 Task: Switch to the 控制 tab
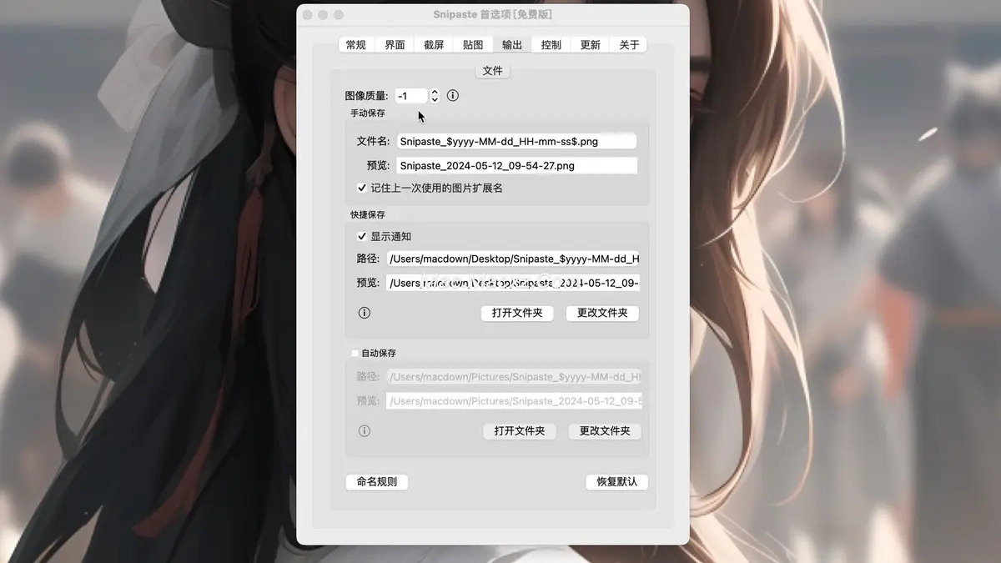550,44
